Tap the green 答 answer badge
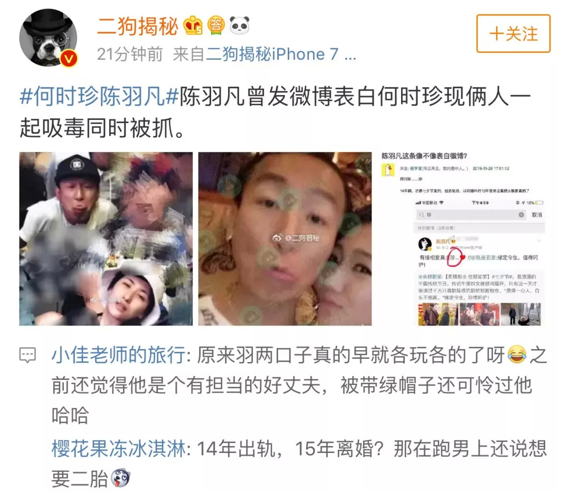Image resolution: width=570 pixels, height=492 pixels. click(215, 25)
